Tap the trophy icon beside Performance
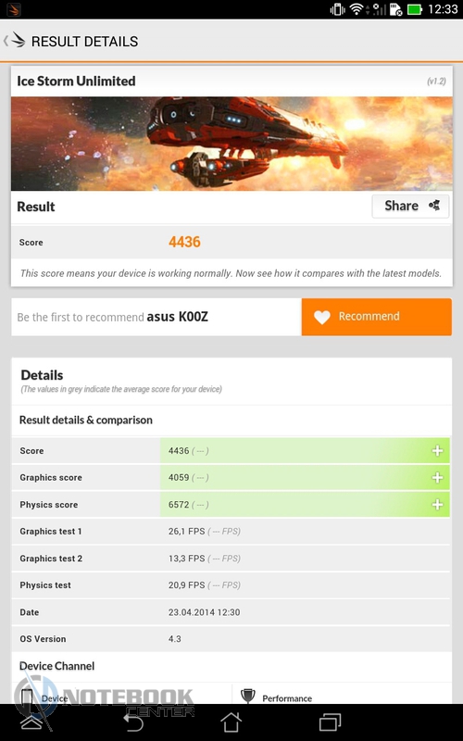The height and width of the screenshot is (741, 463). [247, 696]
